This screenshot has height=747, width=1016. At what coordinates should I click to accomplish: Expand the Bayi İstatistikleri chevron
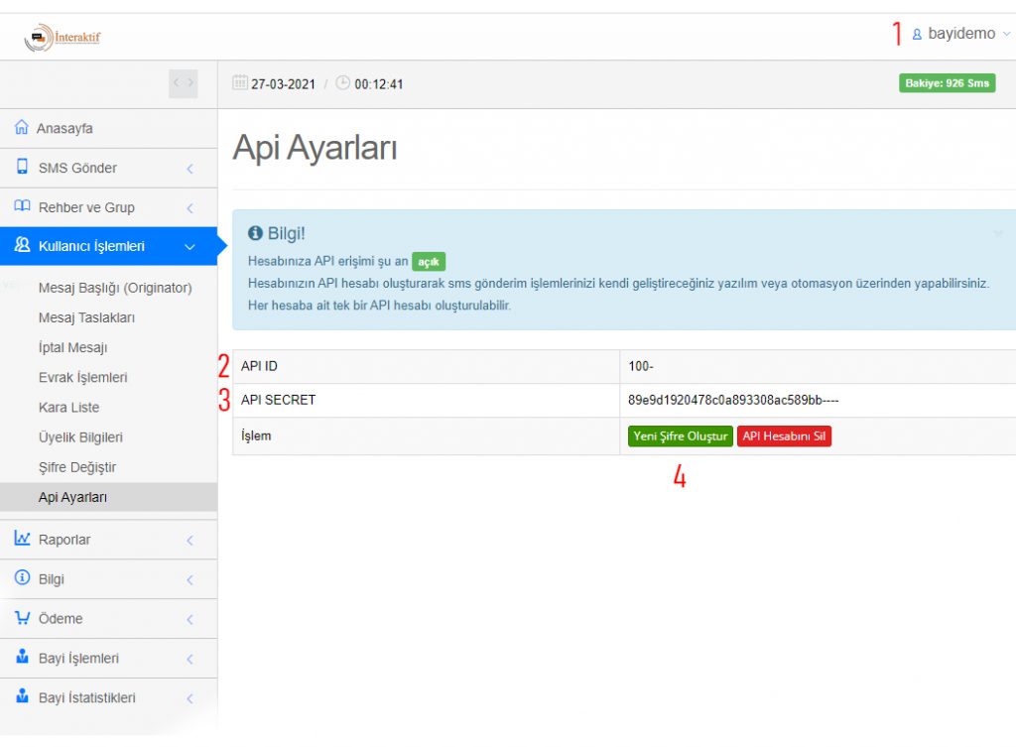190,698
